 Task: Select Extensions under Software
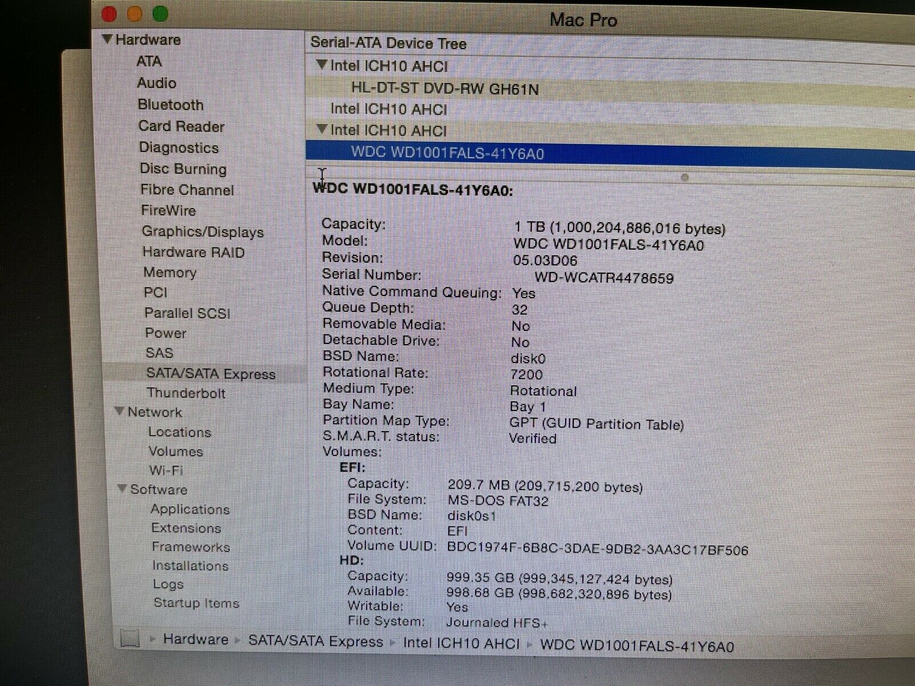(x=186, y=528)
